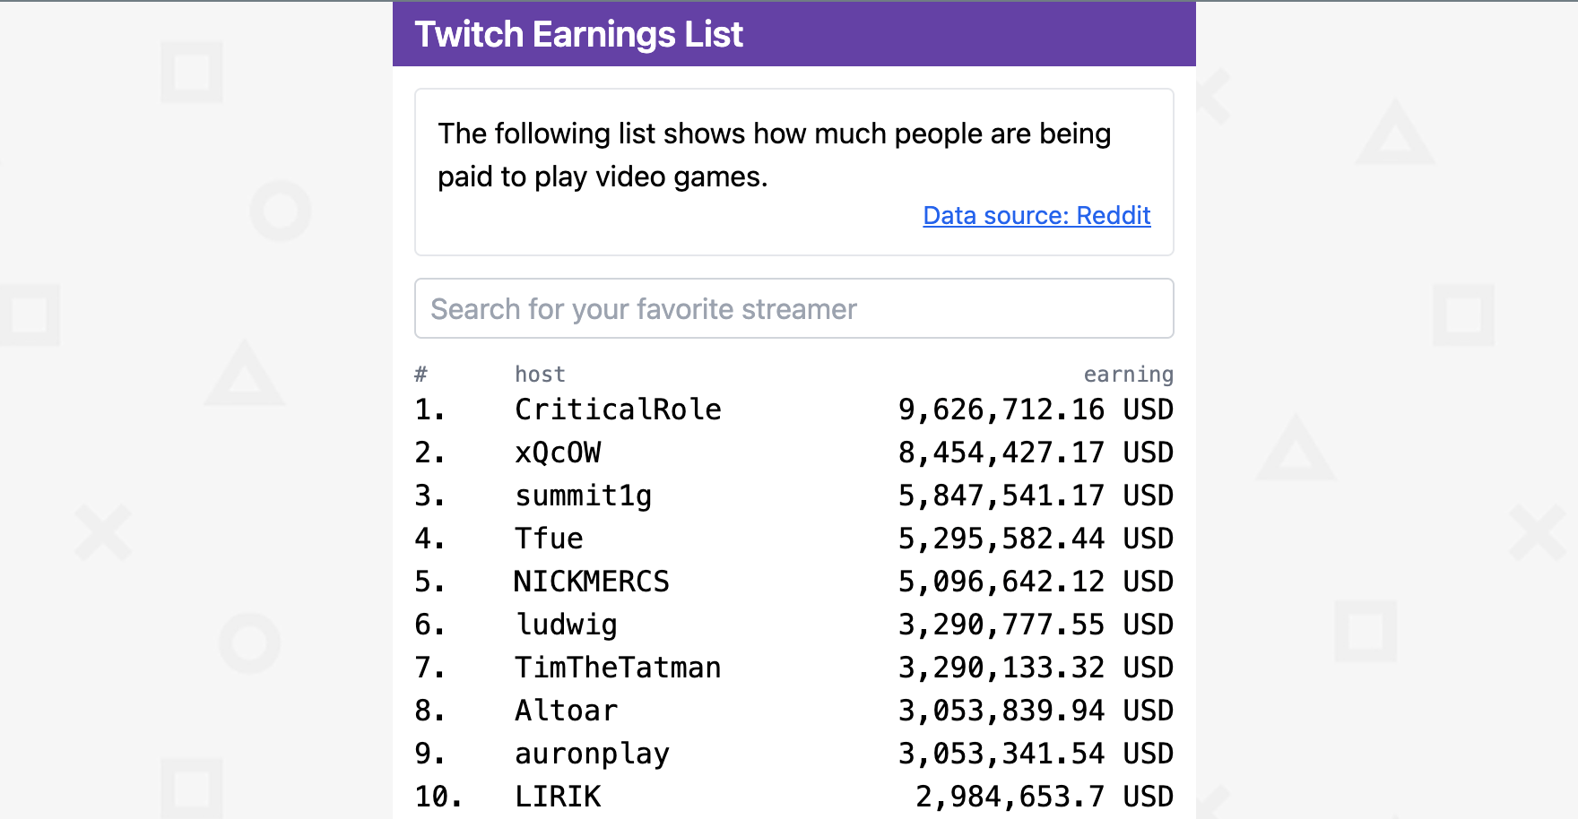This screenshot has height=819, width=1578.
Task: Select ludwig from the earnings list
Action: [566, 625]
